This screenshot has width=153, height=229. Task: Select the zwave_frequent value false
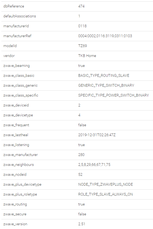coord(82,125)
